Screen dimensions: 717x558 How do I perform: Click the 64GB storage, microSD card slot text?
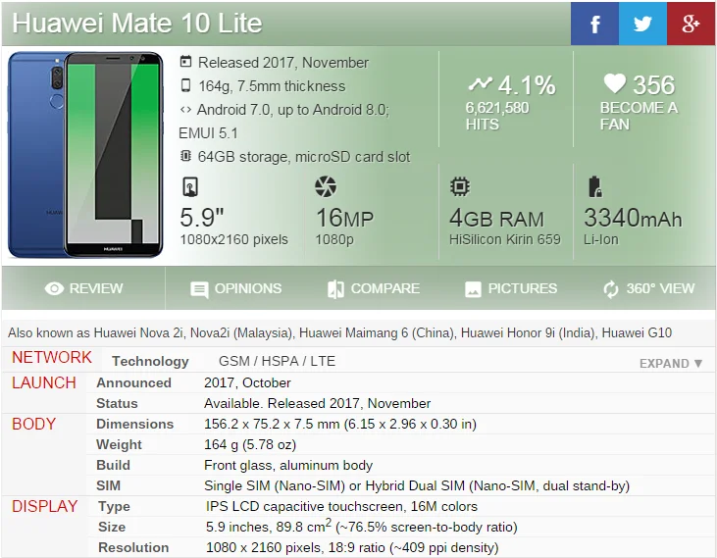[304, 157]
